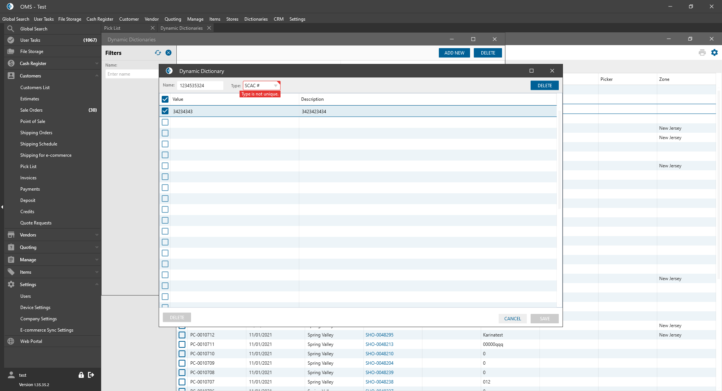
Task: Open Company Settings in the sidebar
Action: point(38,318)
